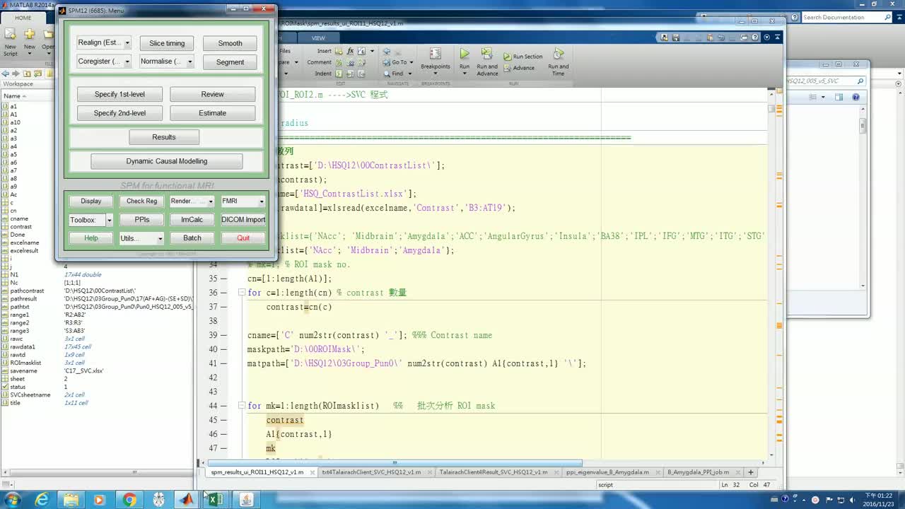Click the Review button in SPM menu
This screenshot has width=905, height=509.
(x=212, y=95)
